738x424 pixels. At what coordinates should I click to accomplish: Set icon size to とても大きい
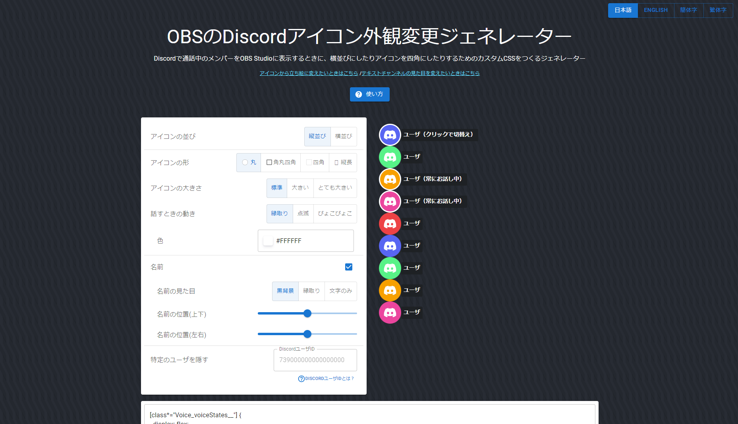(x=335, y=188)
